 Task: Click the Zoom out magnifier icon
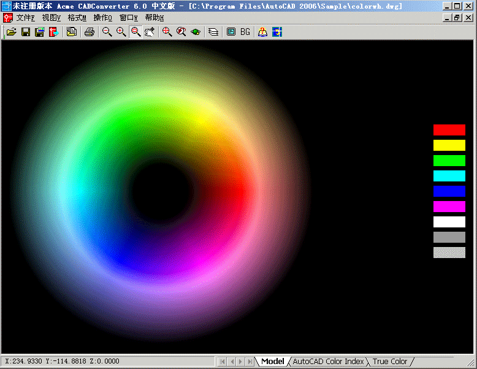pyautogui.click(x=107, y=32)
